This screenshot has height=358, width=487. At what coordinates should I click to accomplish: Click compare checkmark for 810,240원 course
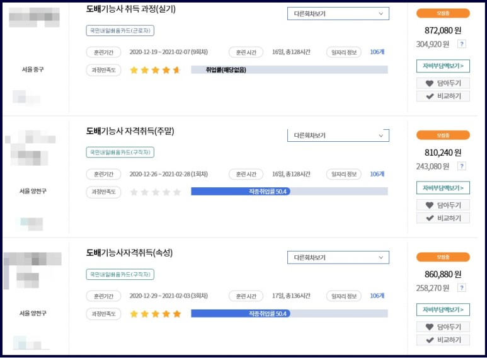coord(430,218)
